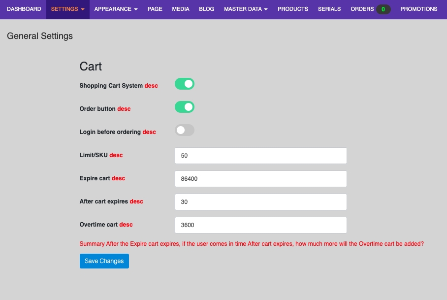
Task: Enable Login before ordering switch
Action: coord(185,131)
